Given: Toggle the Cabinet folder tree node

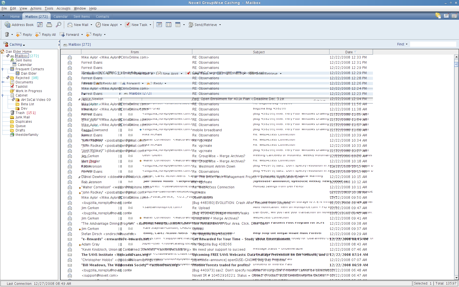Looking at the screenshot, I should click(2, 95).
